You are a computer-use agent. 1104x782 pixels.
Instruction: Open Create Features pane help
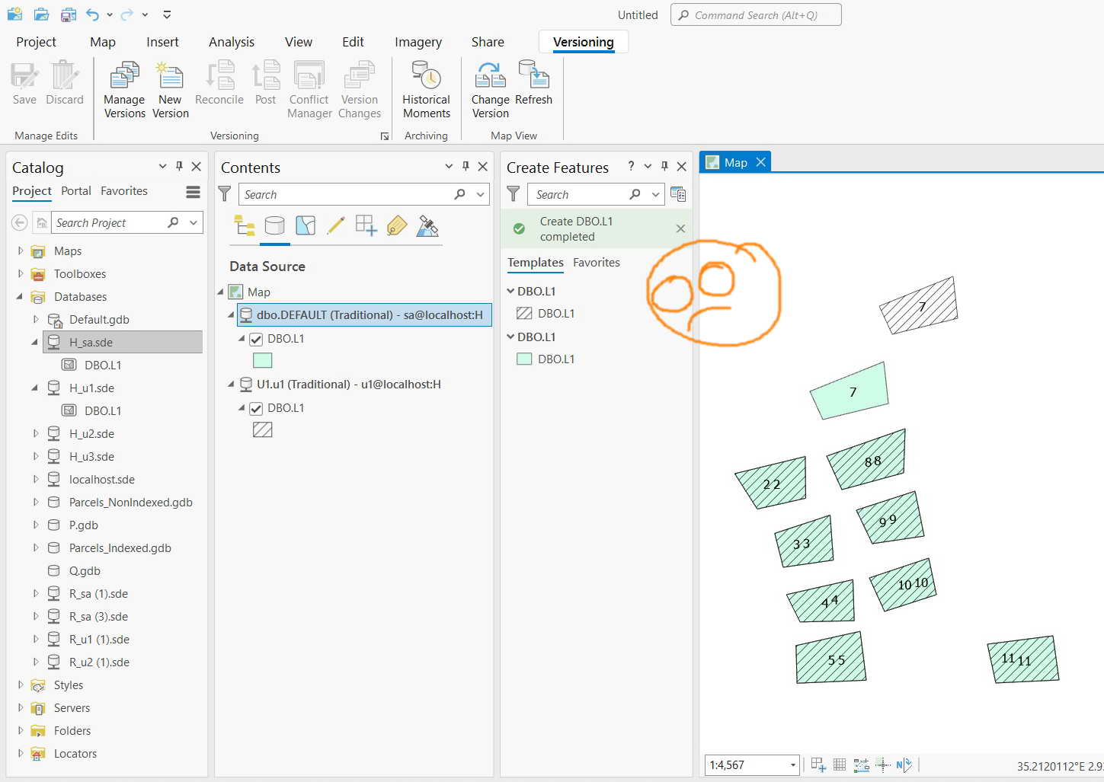631,166
